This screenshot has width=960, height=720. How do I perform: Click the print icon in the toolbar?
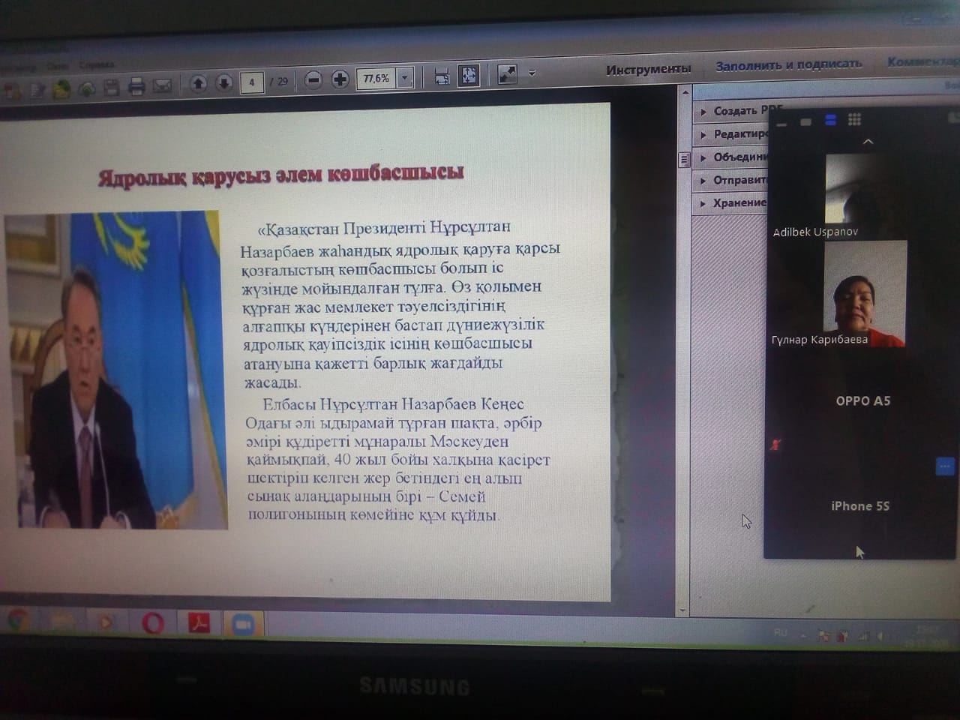click(136, 86)
